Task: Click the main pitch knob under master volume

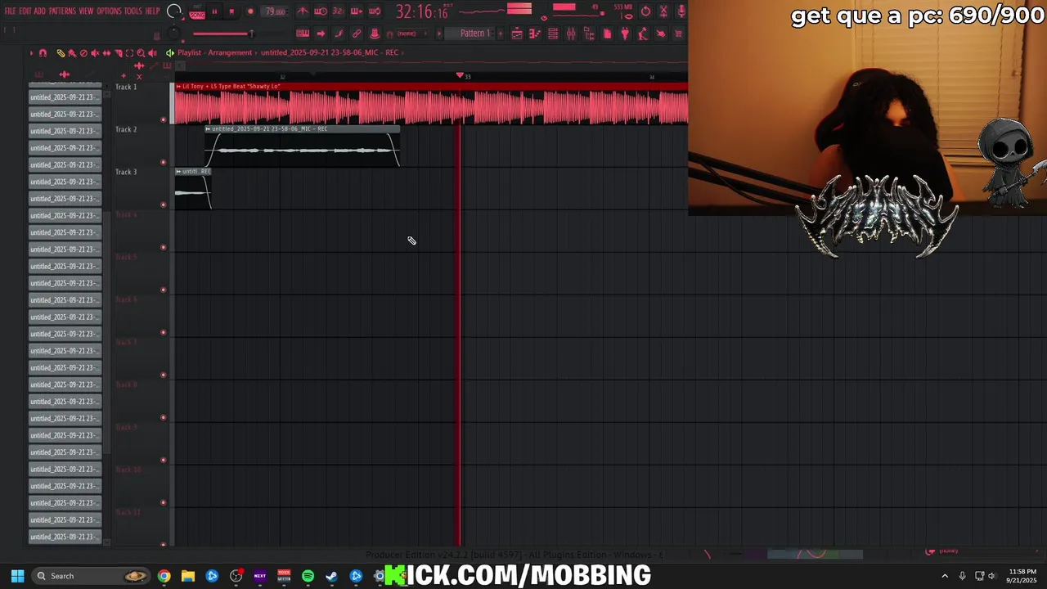Action: (174, 34)
